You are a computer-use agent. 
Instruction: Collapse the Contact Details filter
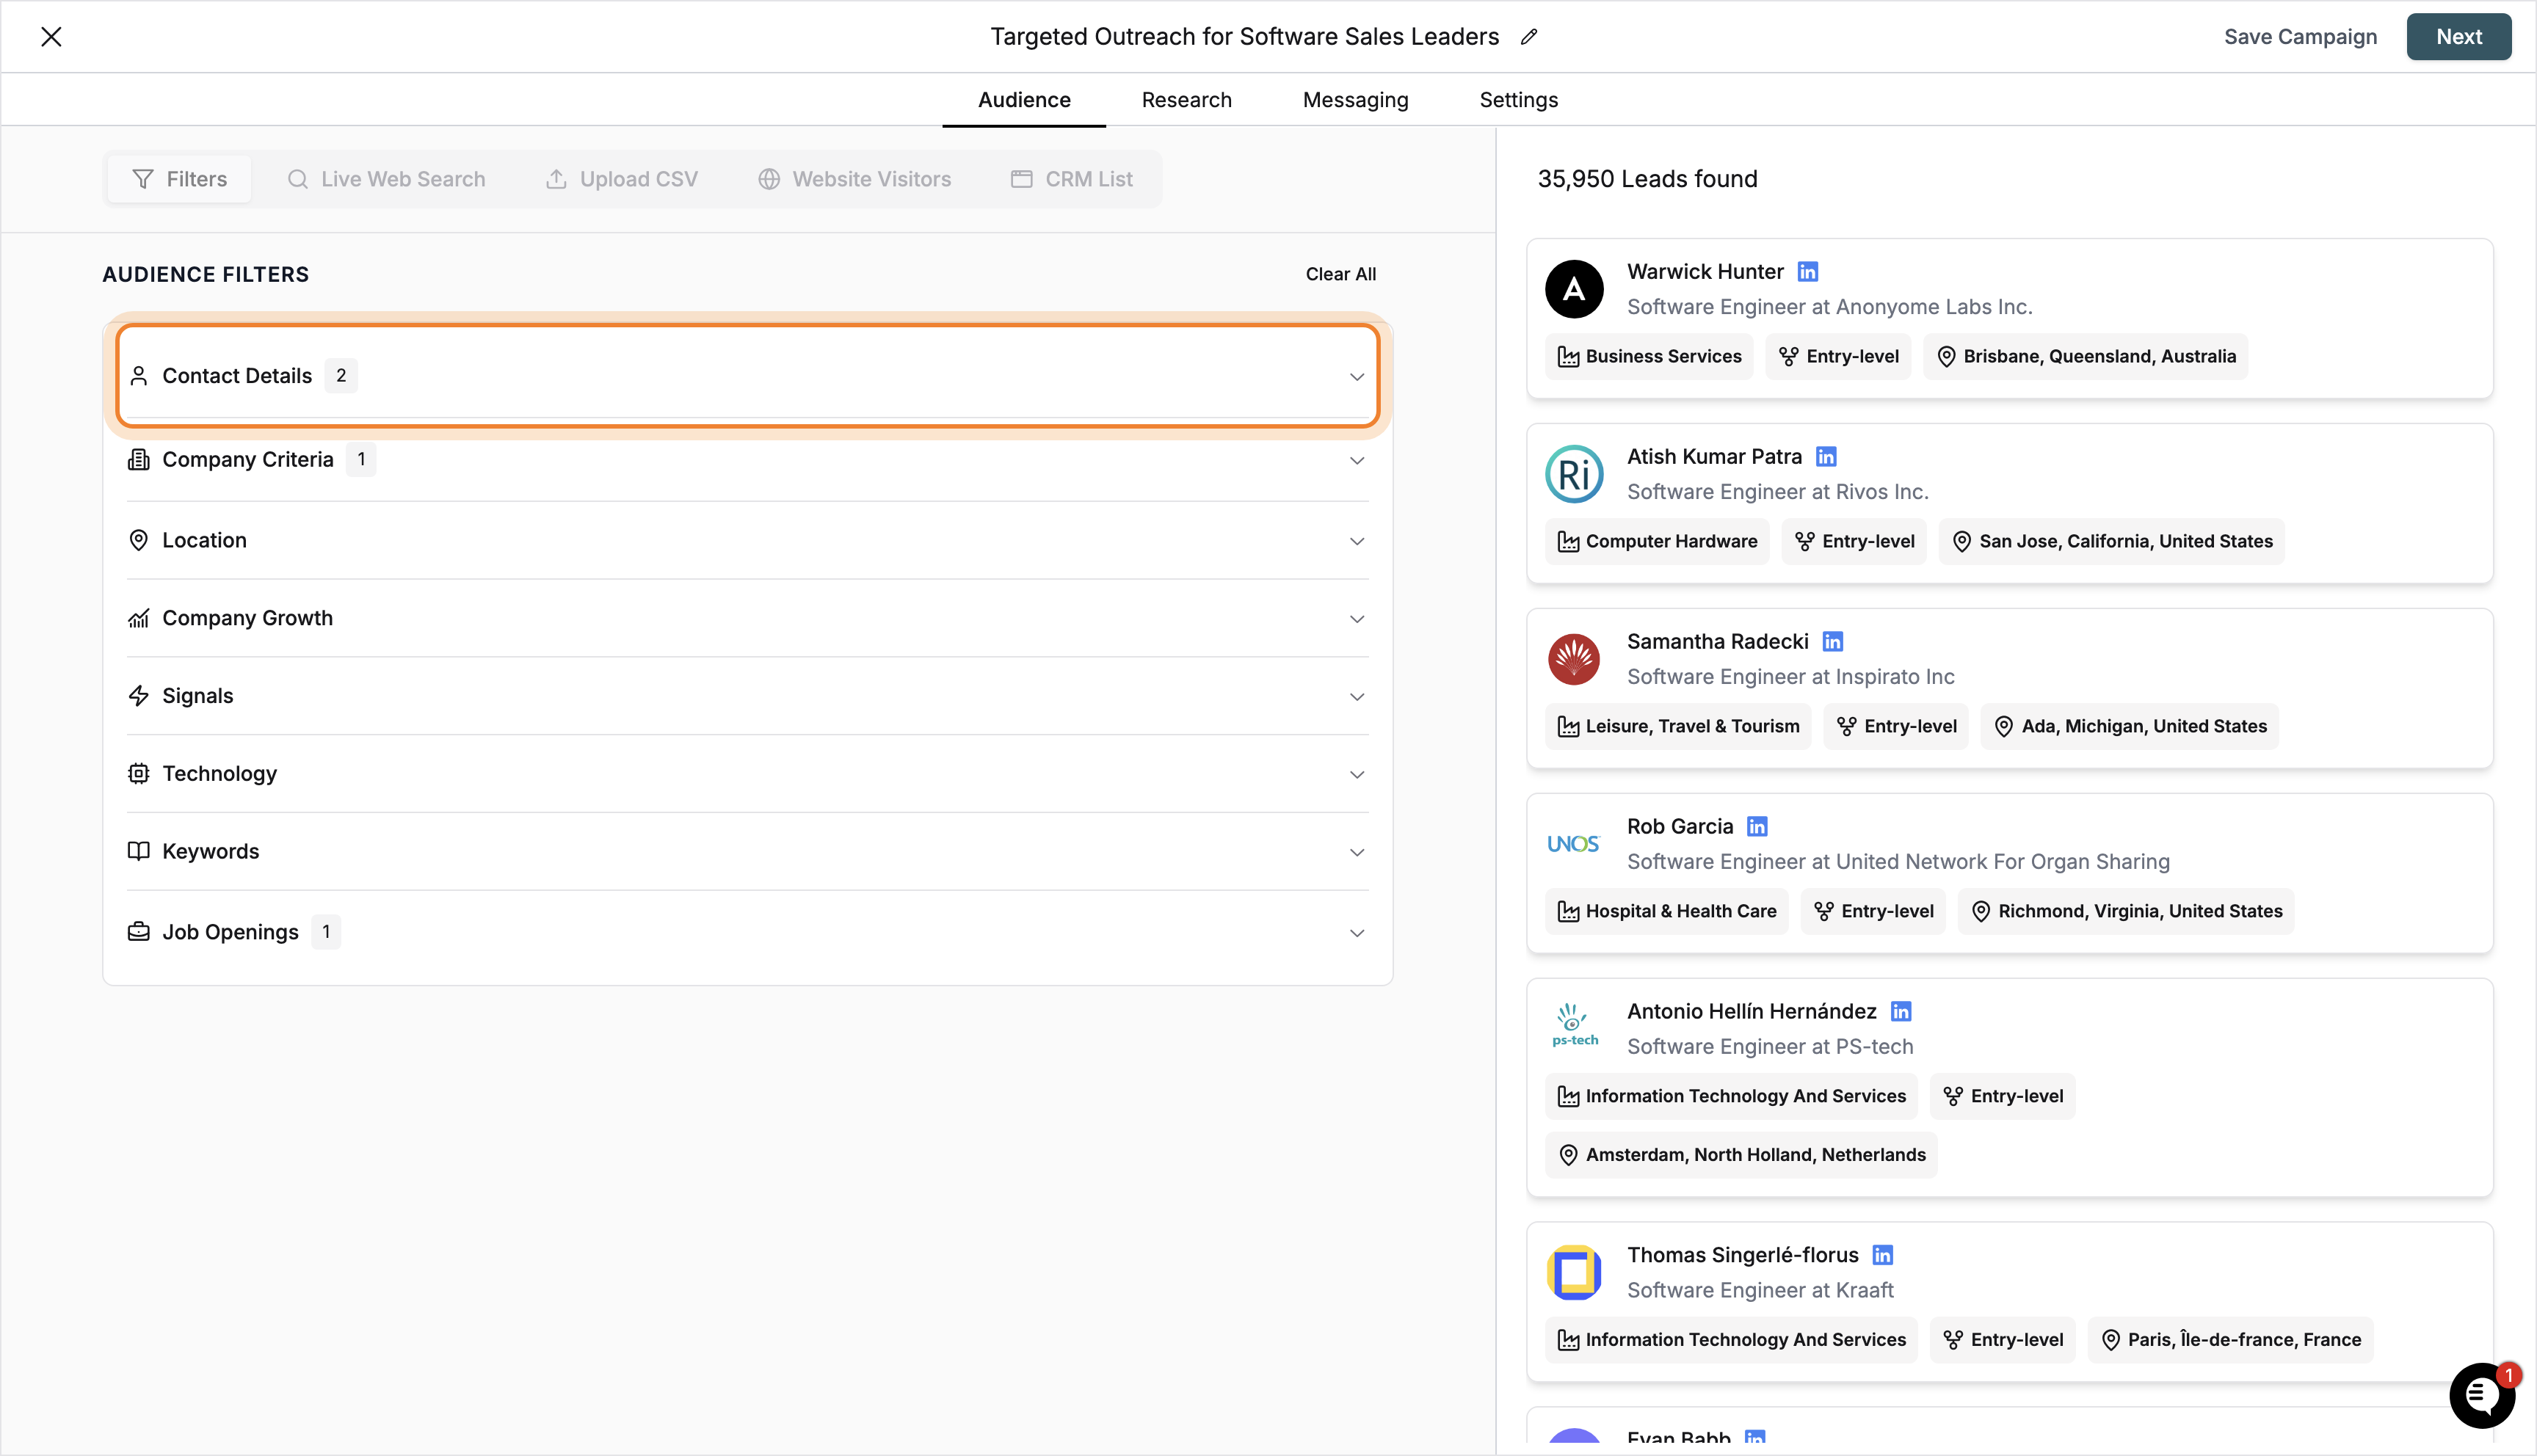1357,376
